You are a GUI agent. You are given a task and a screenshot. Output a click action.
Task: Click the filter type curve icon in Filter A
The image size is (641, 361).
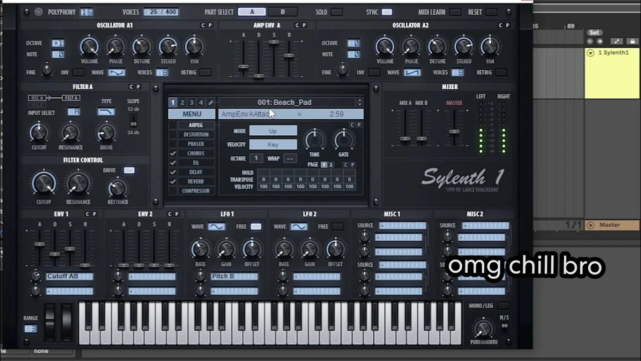[x=106, y=112]
